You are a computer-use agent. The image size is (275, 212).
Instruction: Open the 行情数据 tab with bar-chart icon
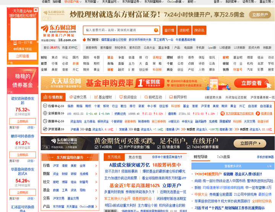(x=53, y=97)
